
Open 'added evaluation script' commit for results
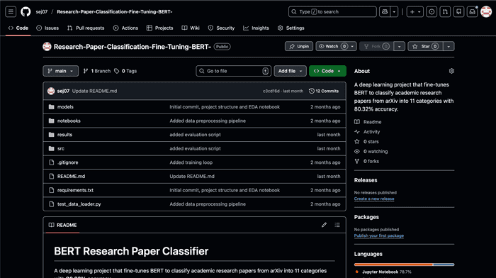[195, 135]
